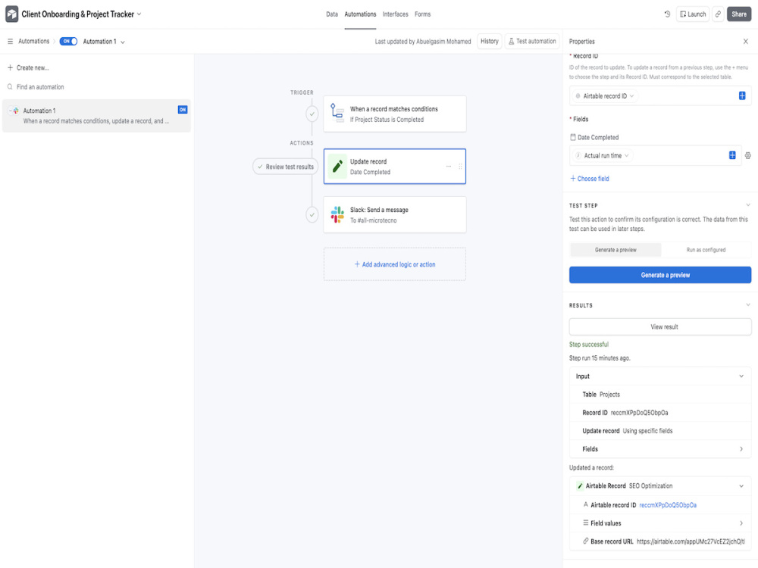Collapse the RESULTS section

(748, 304)
